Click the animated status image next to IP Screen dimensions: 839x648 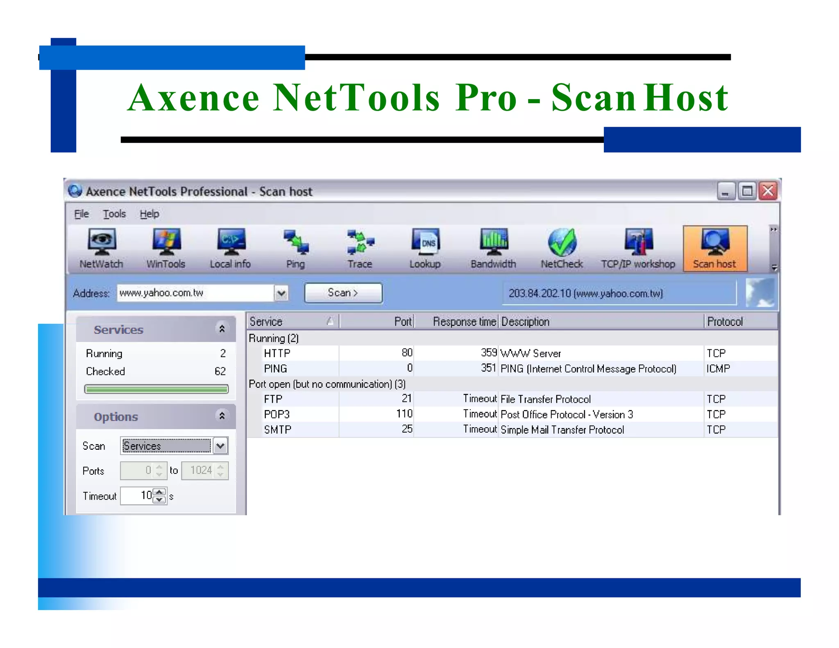click(x=760, y=293)
